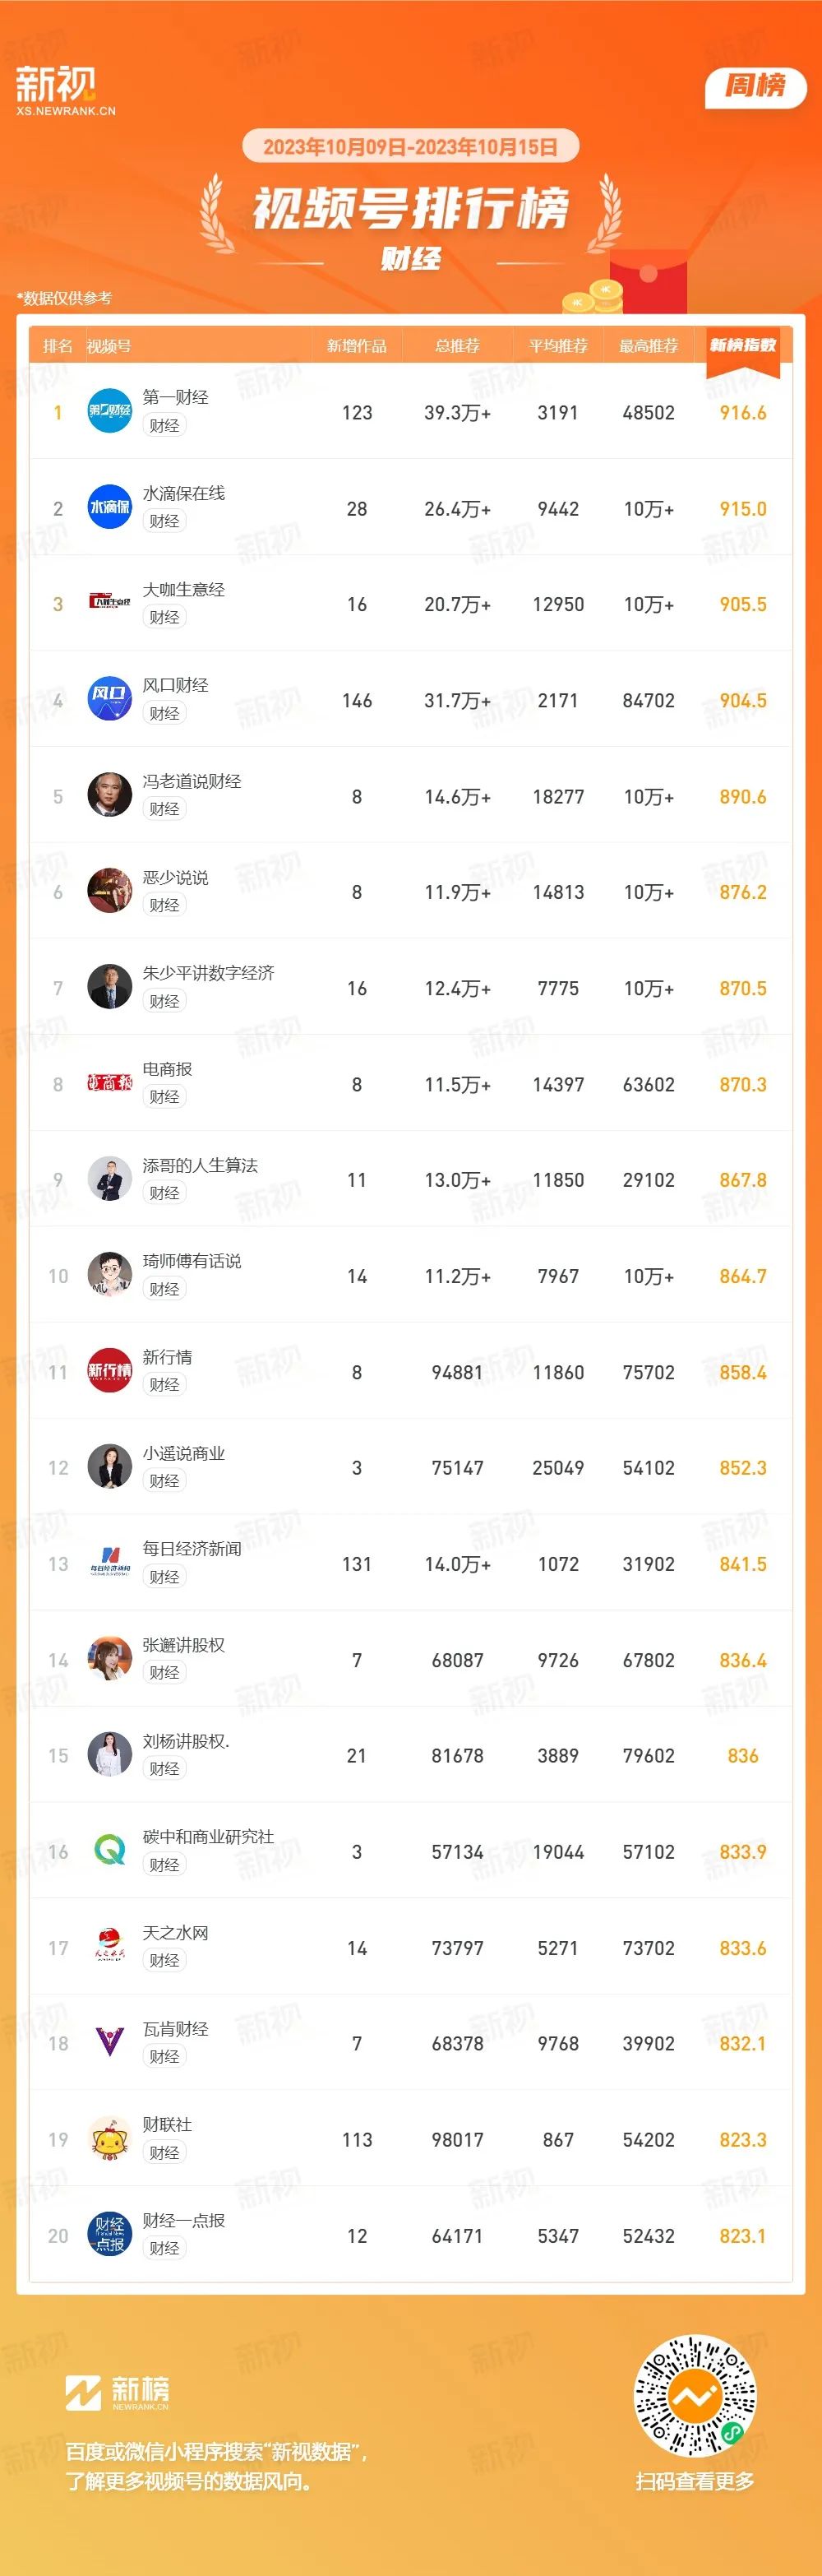Select the 冯老道说财经 profile photo
The height and width of the screenshot is (2576, 822).
[110, 796]
